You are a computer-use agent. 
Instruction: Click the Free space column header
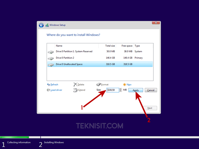pos(125,46)
